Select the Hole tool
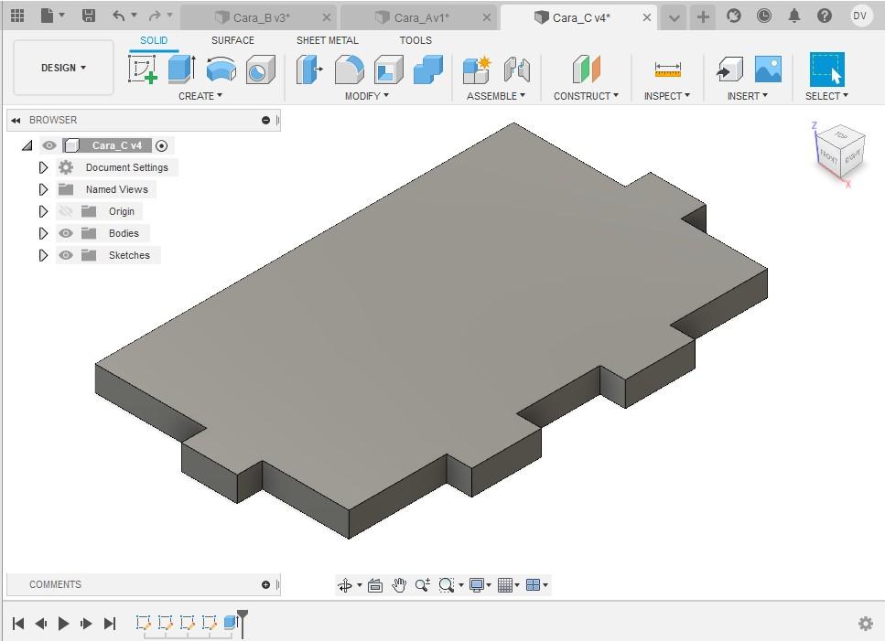 (x=260, y=69)
